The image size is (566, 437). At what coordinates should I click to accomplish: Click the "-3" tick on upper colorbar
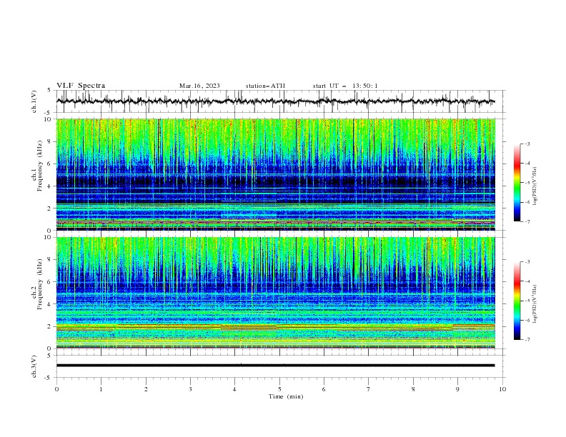(527, 144)
